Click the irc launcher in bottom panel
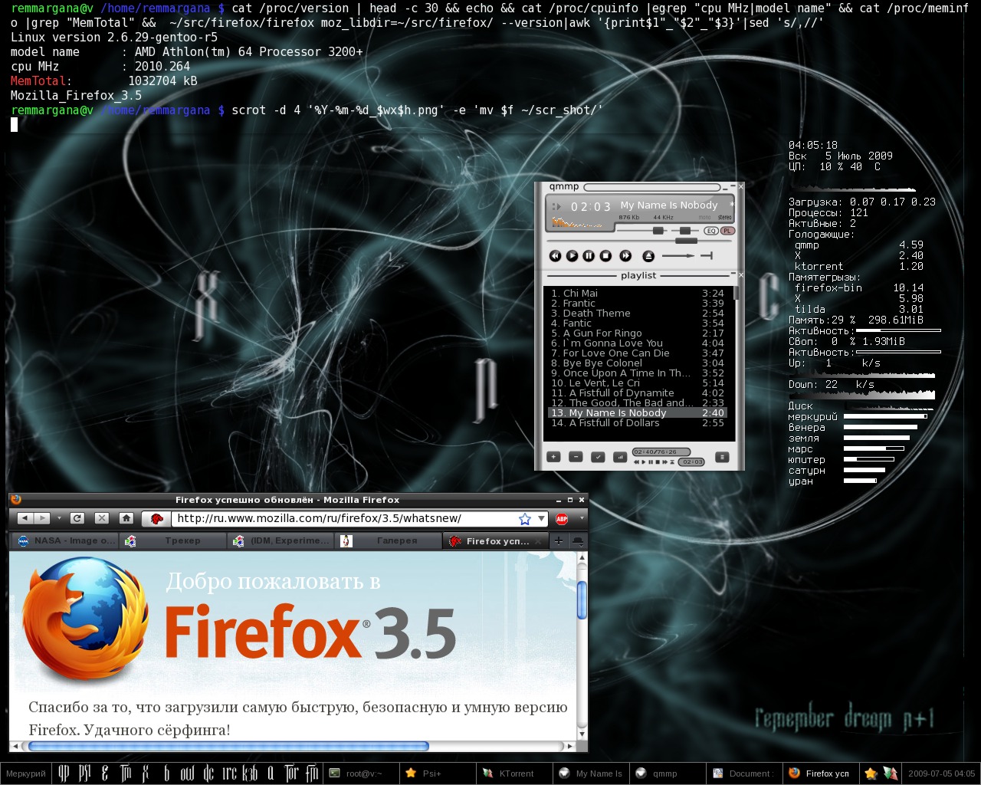The width and height of the screenshot is (981, 785). (x=230, y=774)
